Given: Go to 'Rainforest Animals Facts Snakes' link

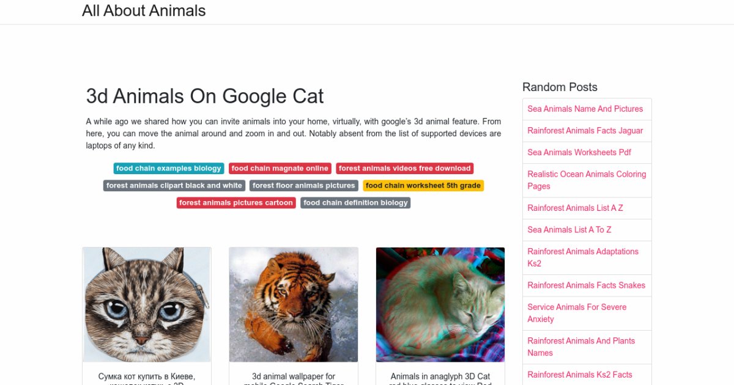Looking at the screenshot, I should pos(586,285).
